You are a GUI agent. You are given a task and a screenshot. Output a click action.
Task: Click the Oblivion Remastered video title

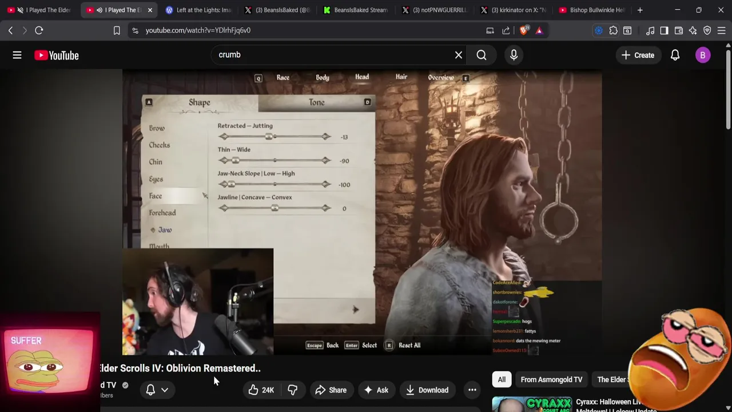pyautogui.click(x=180, y=369)
